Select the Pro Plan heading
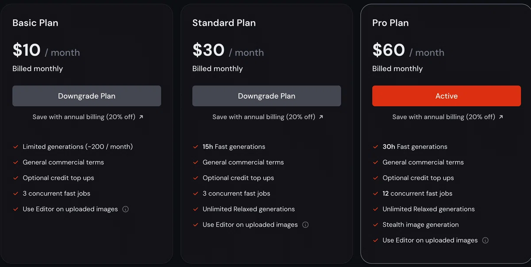The height and width of the screenshot is (267, 531). click(x=390, y=23)
